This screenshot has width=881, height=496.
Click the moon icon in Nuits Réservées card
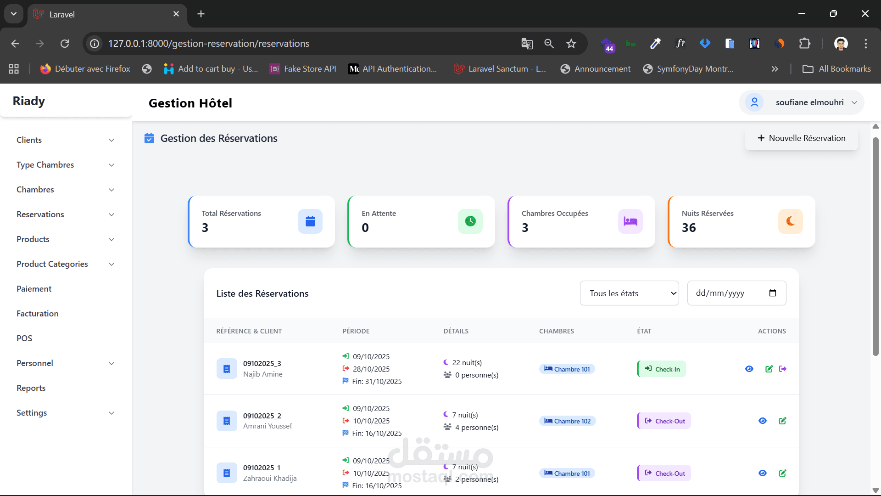pyautogui.click(x=790, y=221)
